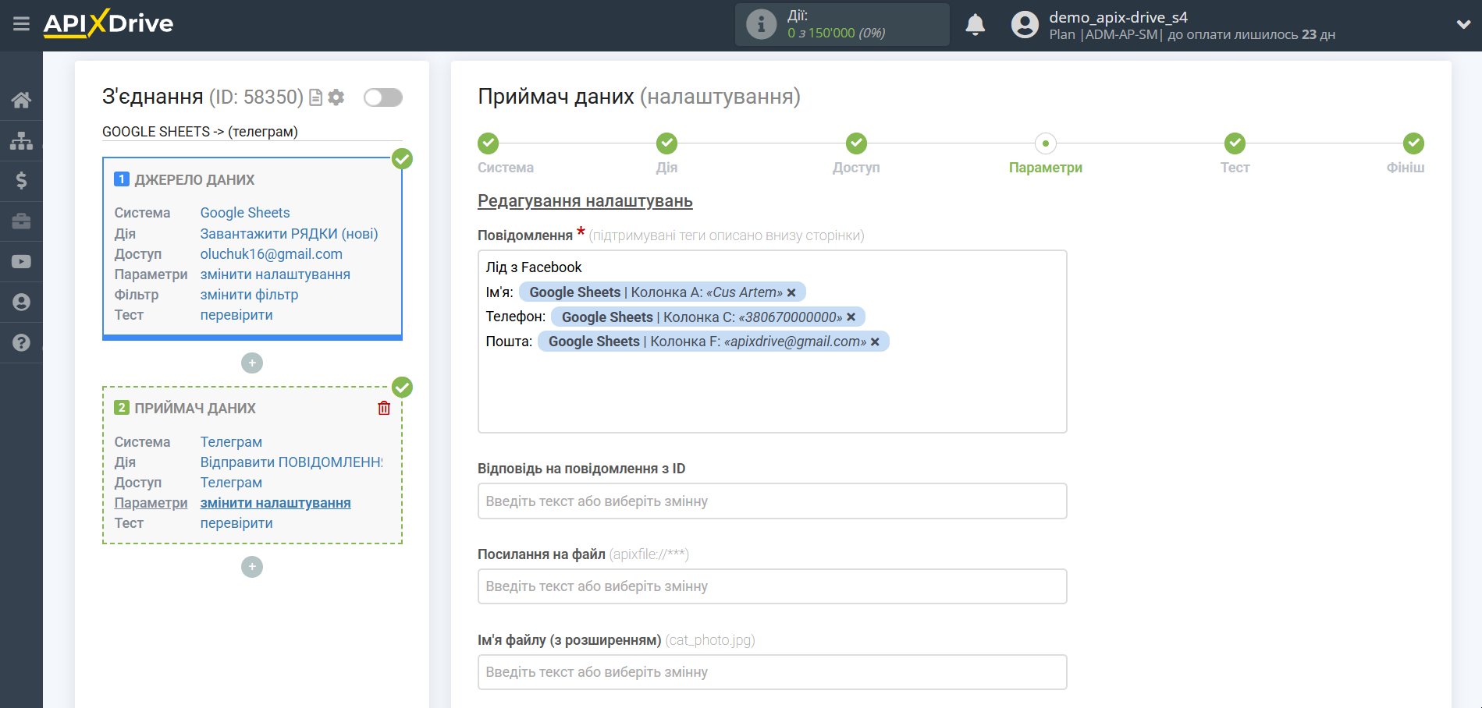Viewport: 1482px width, 708px height.
Task: Open the connections sitemap icon in the sidebar
Action: click(x=21, y=140)
